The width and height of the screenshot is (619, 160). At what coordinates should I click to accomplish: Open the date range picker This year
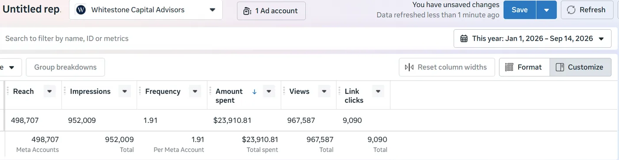532,38
